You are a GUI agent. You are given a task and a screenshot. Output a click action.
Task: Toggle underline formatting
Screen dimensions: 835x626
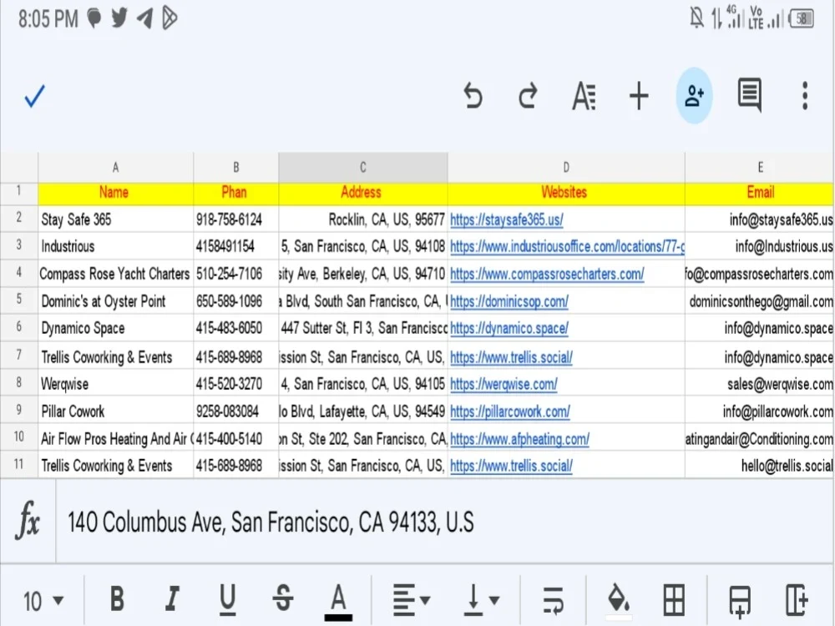(x=227, y=598)
